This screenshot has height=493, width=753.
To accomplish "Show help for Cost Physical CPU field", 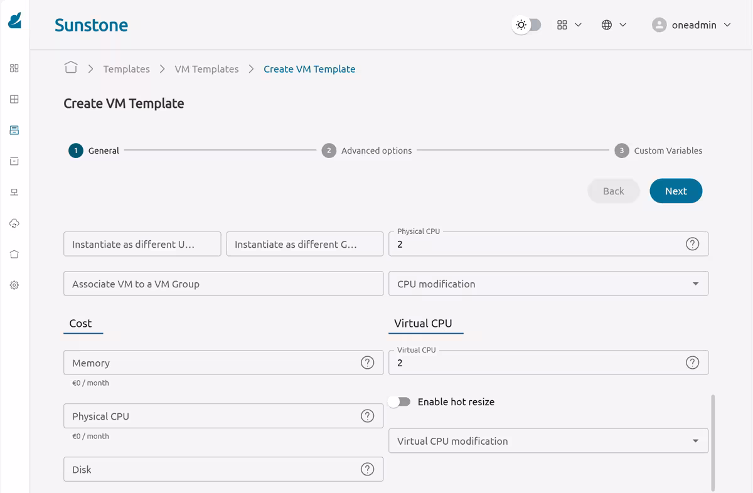I will tap(368, 416).
